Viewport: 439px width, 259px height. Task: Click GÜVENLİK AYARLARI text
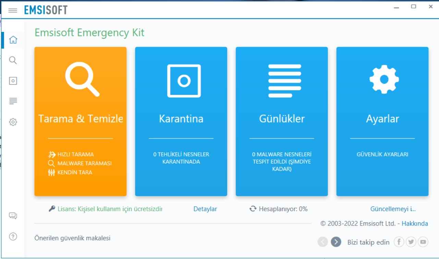[x=382, y=154]
